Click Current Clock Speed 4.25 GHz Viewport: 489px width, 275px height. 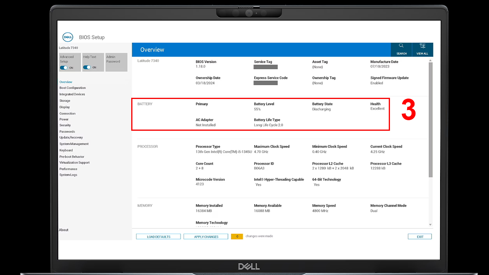377,152
